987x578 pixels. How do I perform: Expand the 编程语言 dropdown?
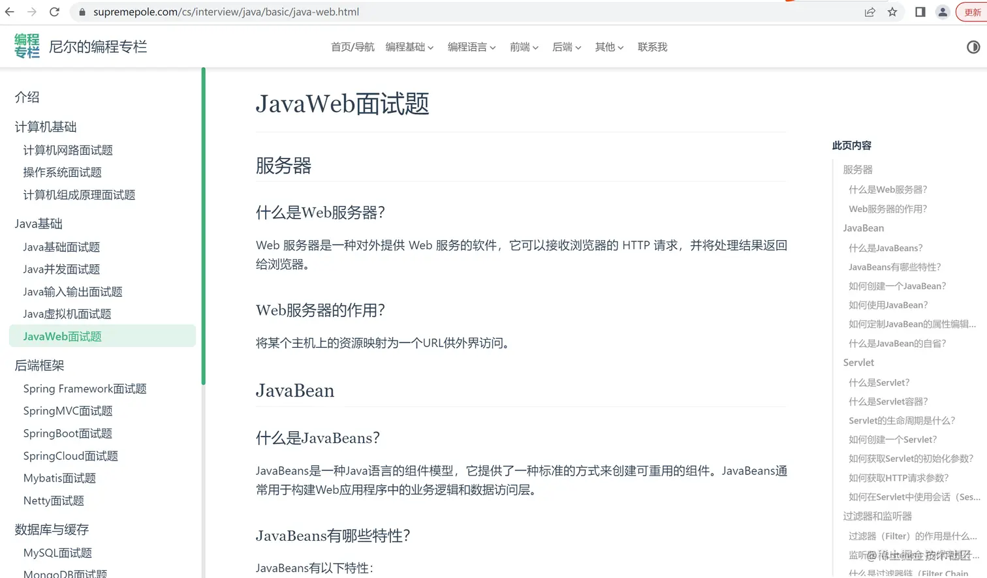471,46
